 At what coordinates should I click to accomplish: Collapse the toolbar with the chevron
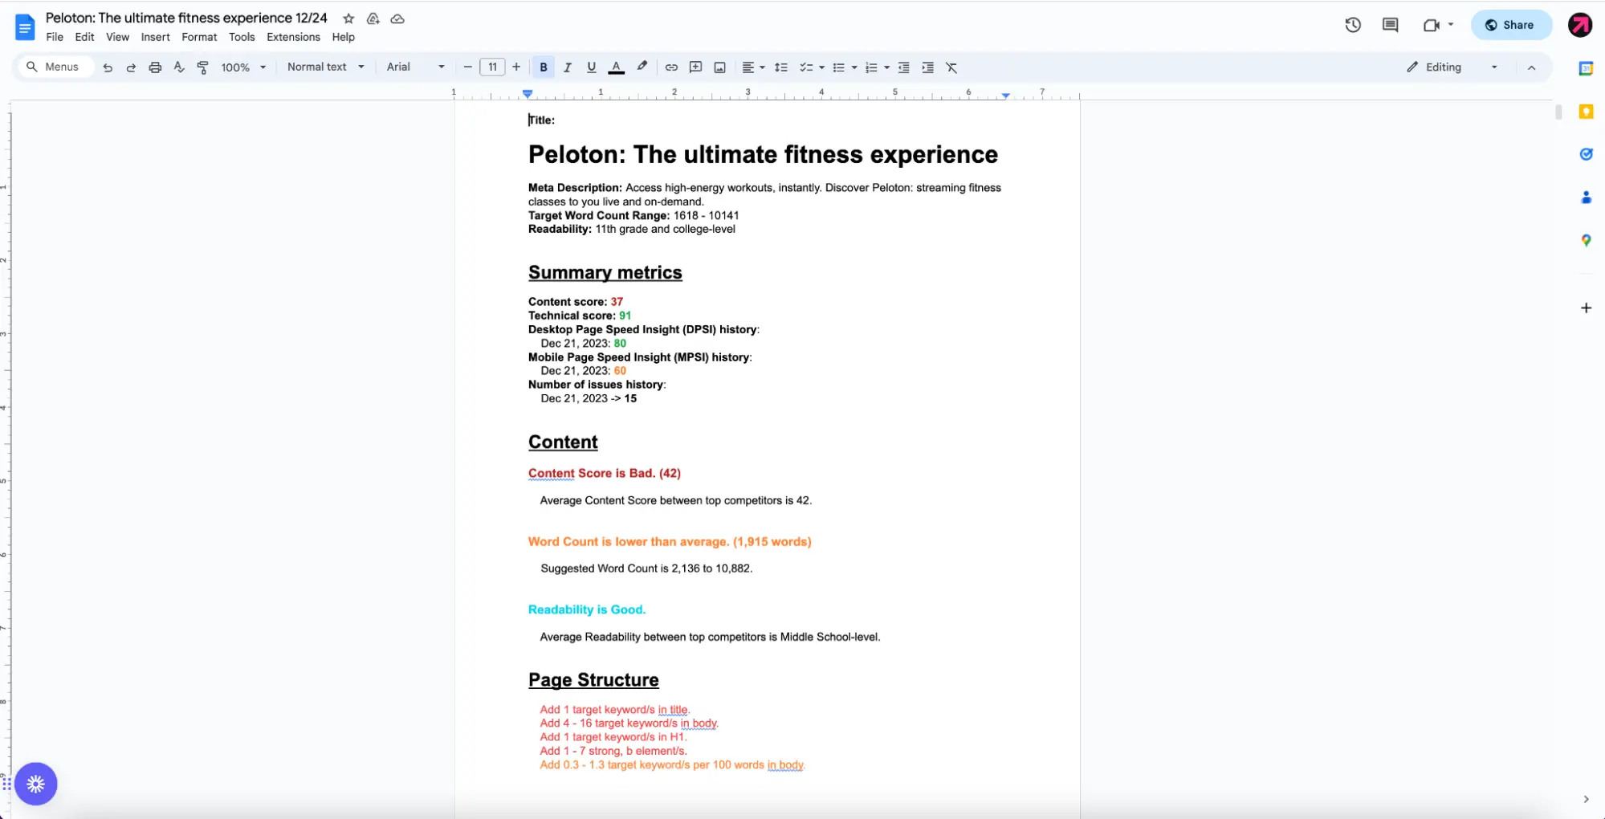1531,67
